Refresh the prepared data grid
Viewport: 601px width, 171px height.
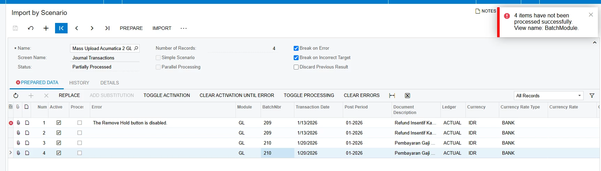click(16, 96)
